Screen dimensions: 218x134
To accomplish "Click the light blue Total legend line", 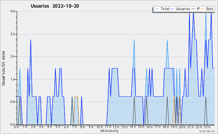I will click(157, 9).
